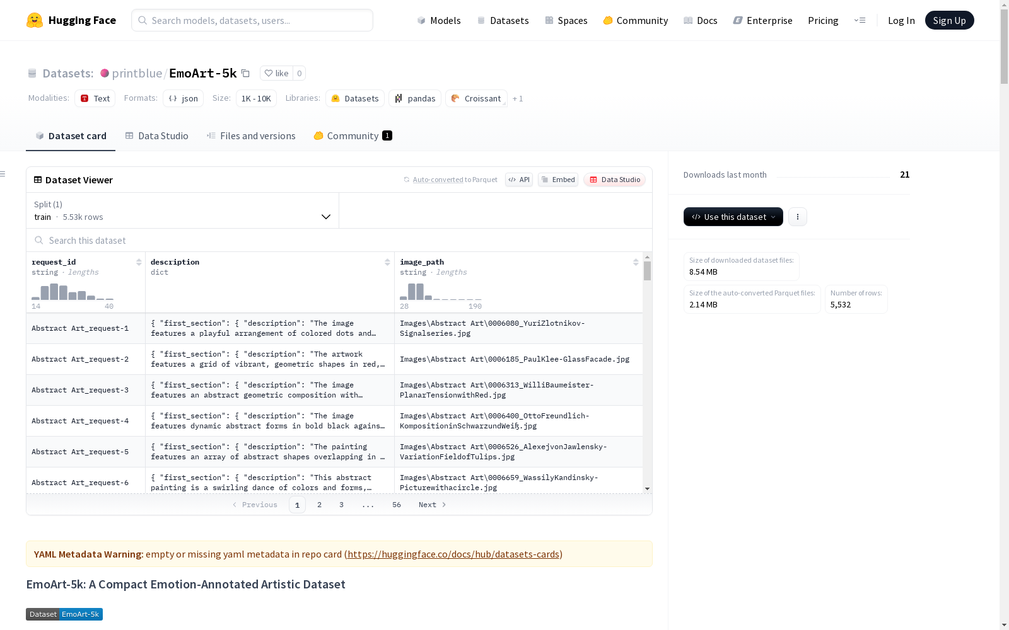Viewport: 1009px width, 630px height.
Task: Open the datasets-cards documentation link
Action: coord(453,554)
